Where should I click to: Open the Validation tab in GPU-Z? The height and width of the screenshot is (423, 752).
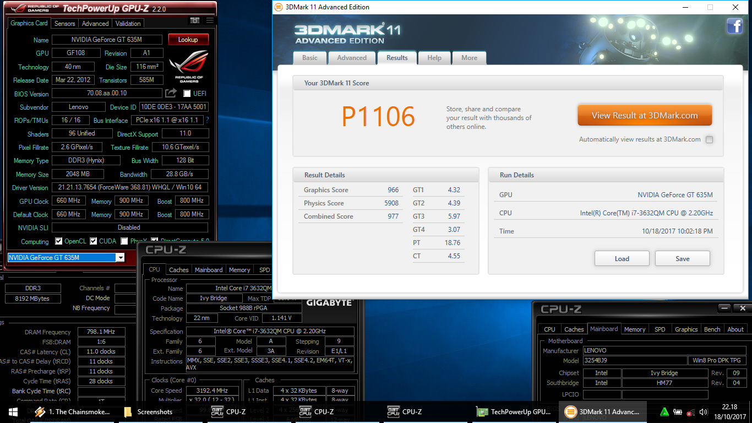tap(128, 24)
